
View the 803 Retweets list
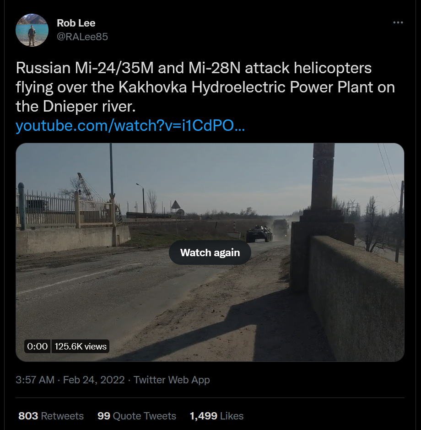[x=51, y=416]
